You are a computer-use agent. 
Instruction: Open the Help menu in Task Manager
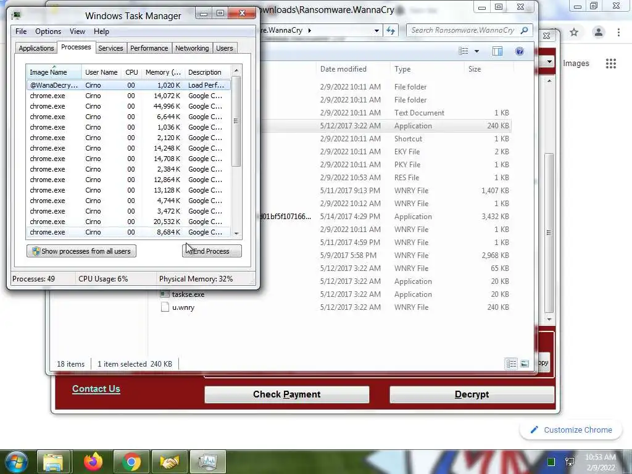click(101, 31)
